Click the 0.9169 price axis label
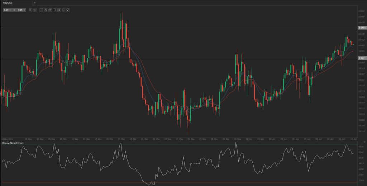 coord(362,131)
